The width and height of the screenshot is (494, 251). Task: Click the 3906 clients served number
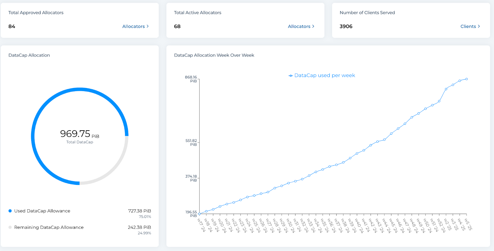coord(346,27)
